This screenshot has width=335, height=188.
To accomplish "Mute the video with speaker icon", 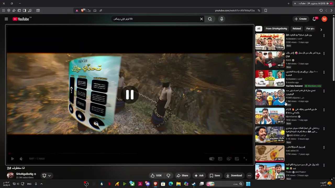I will (x=21, y=158).
